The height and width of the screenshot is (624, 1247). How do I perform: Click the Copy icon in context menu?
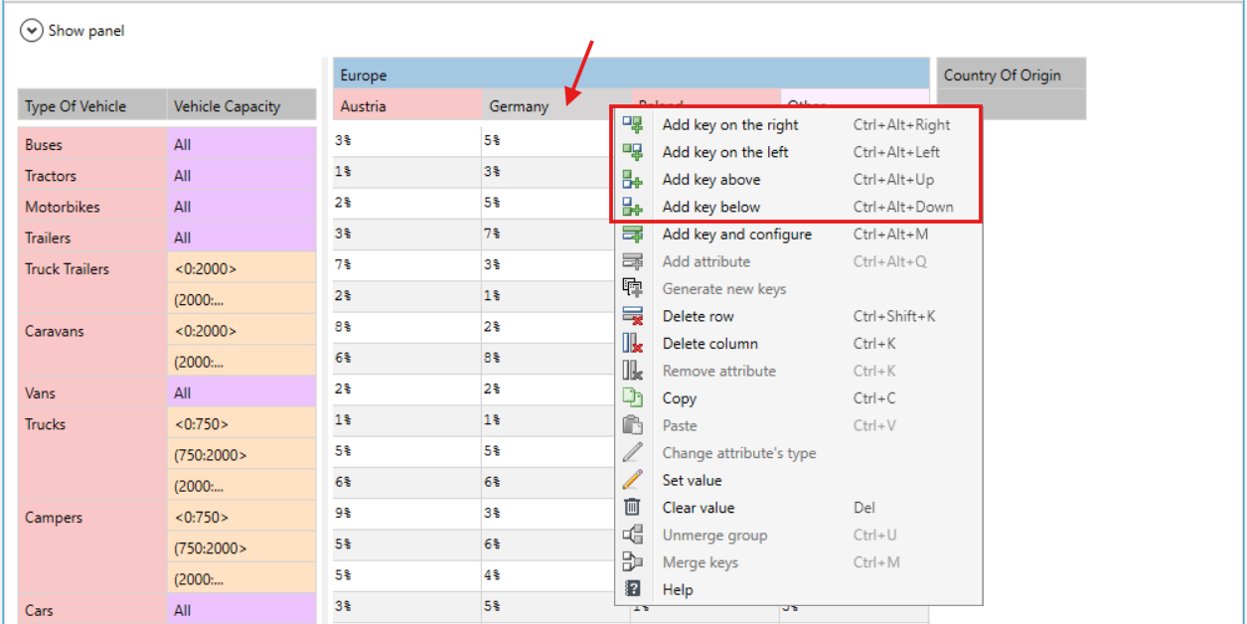point(633,398)
